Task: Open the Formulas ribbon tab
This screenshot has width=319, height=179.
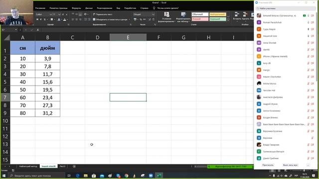Action: click(x=76, y=8)
